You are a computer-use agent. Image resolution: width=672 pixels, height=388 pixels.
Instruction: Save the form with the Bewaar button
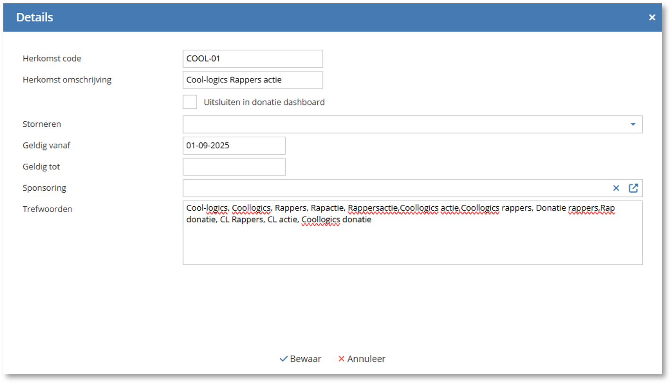coord(300,359)
